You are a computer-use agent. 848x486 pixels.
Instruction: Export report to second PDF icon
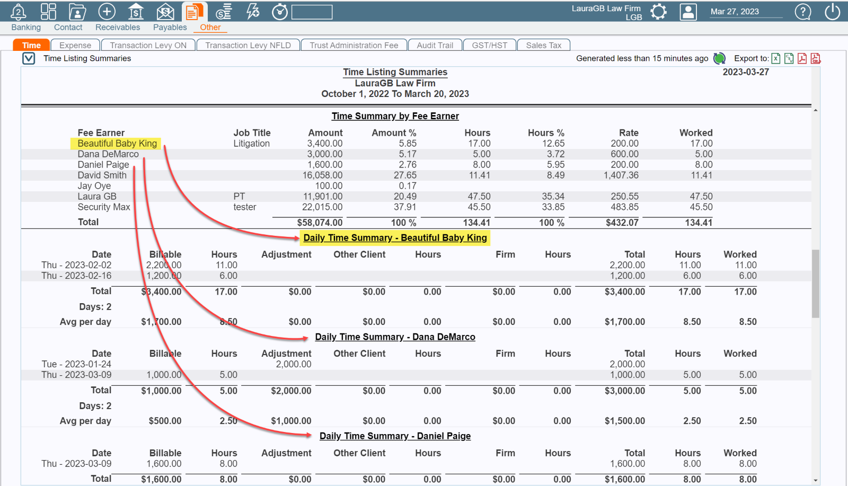816,58
